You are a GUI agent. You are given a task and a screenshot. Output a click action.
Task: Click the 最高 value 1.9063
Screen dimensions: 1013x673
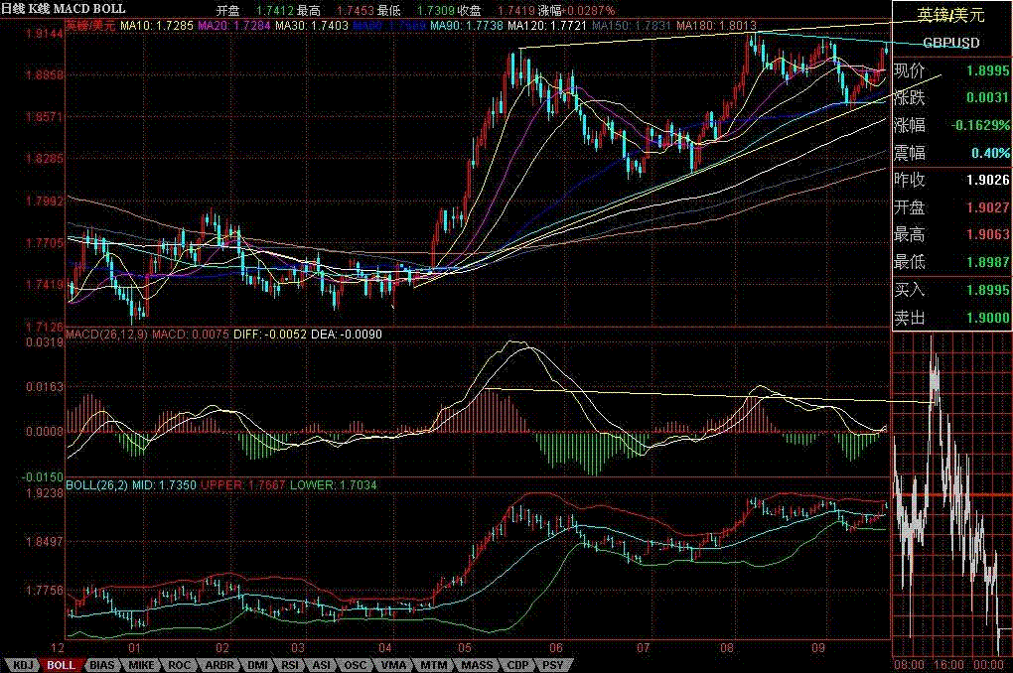click(x=987, y=234)
